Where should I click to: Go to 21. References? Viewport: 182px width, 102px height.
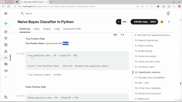[142, 99]
